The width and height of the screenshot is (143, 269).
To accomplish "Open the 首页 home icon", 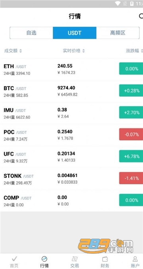I will pos(14,259).
